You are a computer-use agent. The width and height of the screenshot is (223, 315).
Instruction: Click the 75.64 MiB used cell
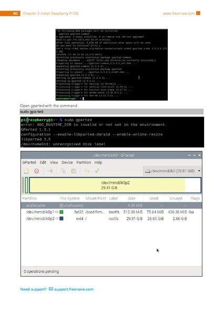[155, 212]
